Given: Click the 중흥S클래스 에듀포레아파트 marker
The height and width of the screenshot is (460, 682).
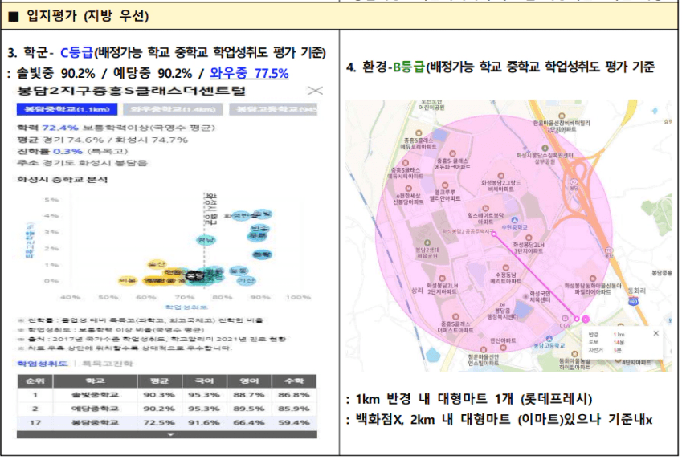Looking at the screenshot, I should click(x=419, y=133).
